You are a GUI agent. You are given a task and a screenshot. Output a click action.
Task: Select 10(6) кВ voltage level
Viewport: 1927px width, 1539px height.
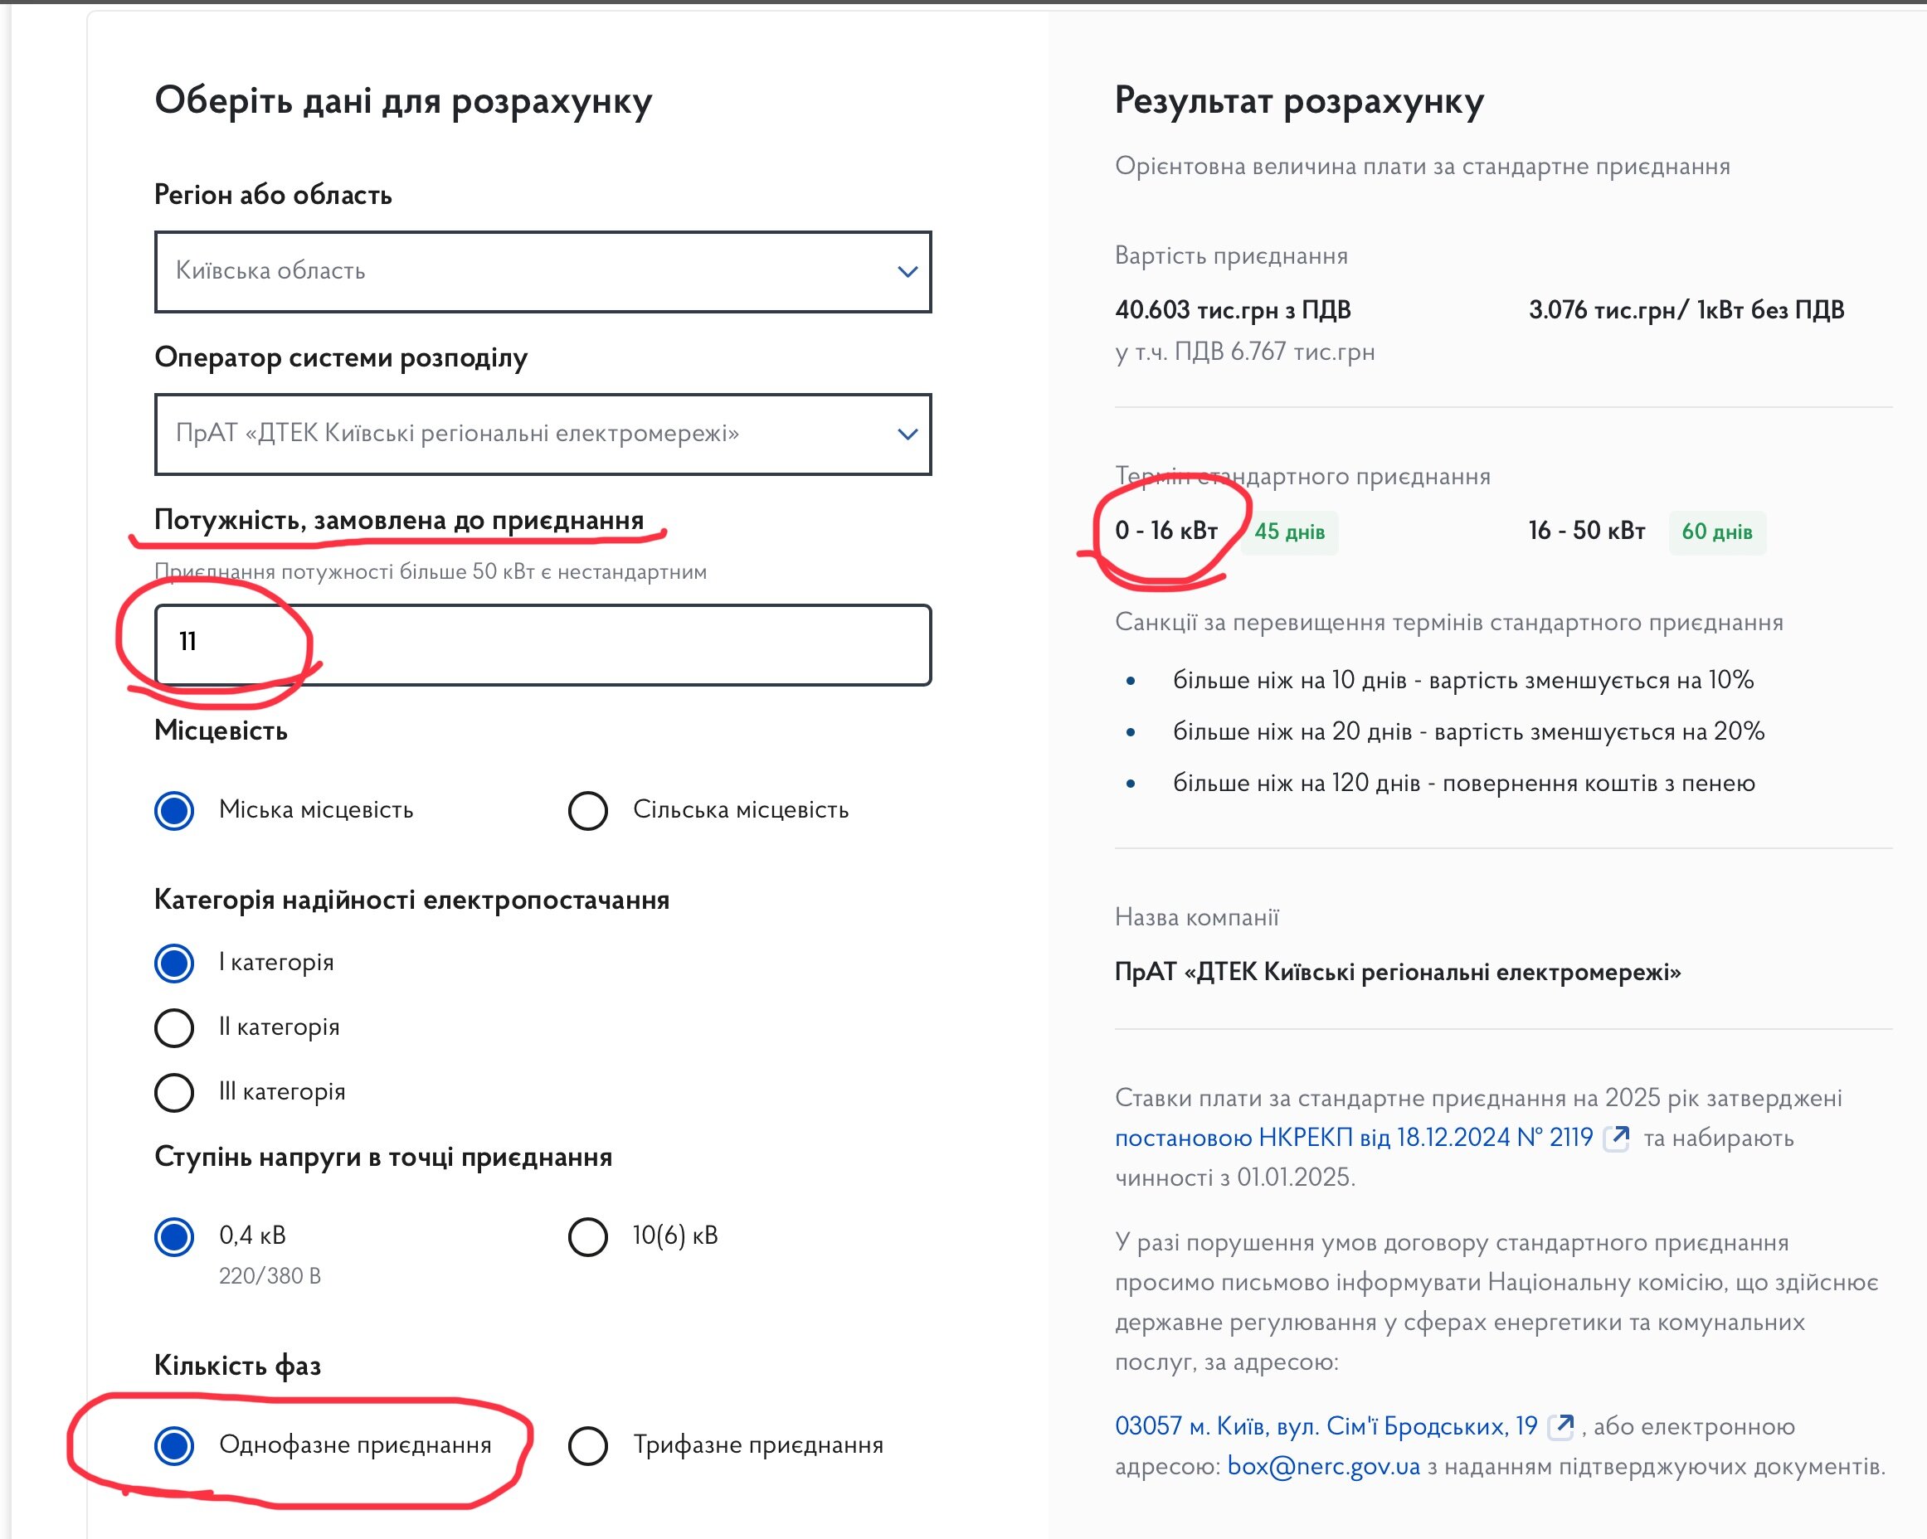pos(588,1236)
